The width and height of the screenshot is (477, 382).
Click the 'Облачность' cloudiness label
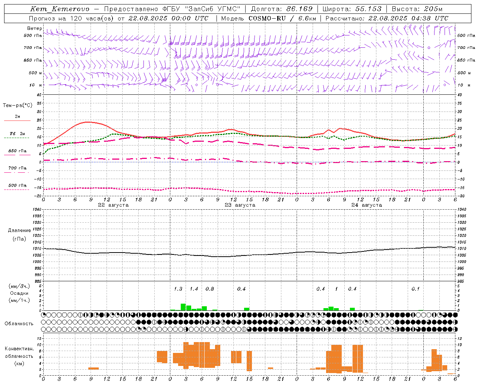19,324
